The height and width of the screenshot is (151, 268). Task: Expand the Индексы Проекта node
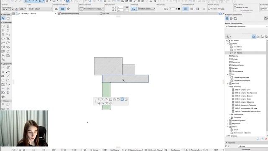point(228,121)
